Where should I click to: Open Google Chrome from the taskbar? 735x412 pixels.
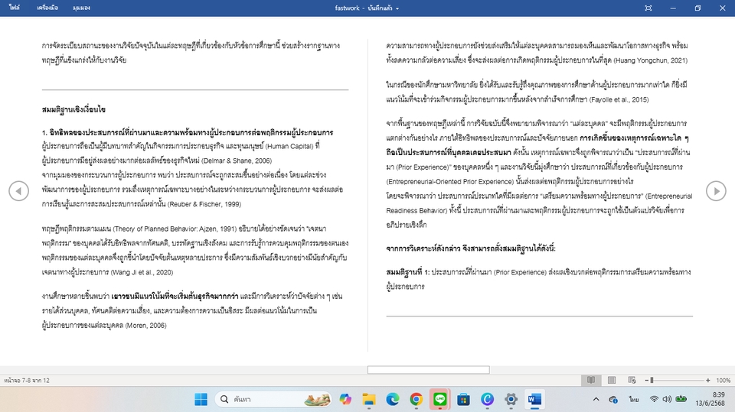point(416,400)
